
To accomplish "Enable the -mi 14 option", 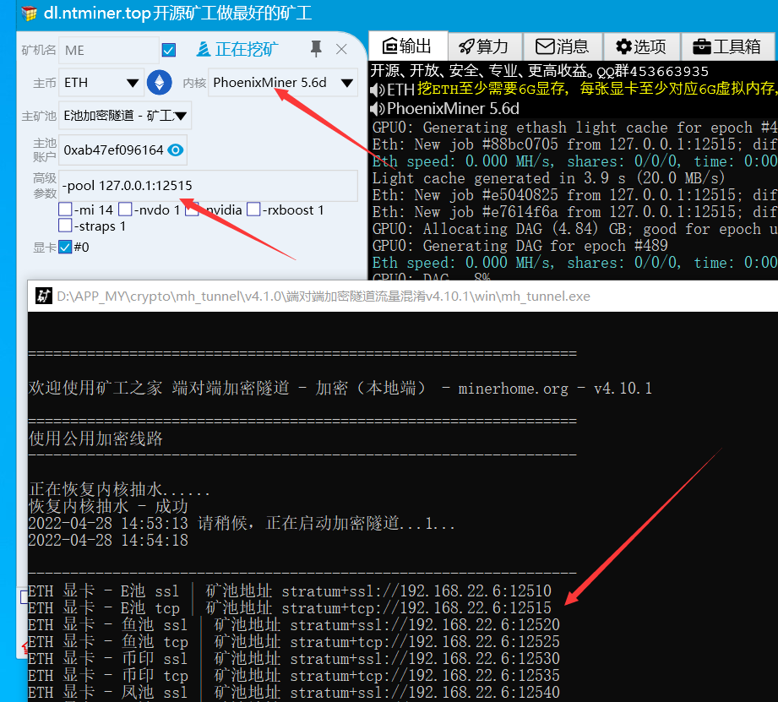I will click(x=65, y=210).
